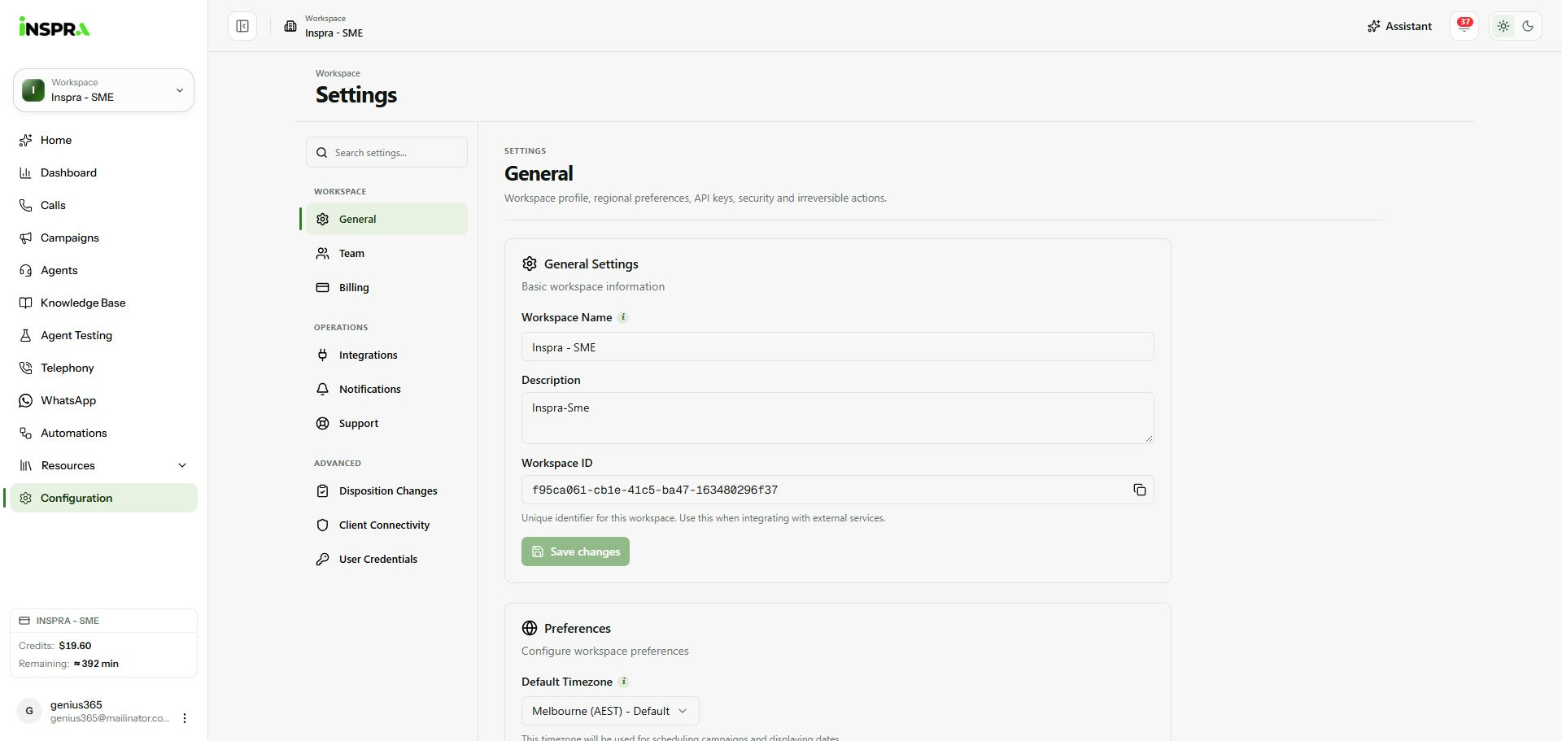Select the General settings tab
Viewport: 1562px width, 741px height.
pyautogui.click(x=386, y=219)
